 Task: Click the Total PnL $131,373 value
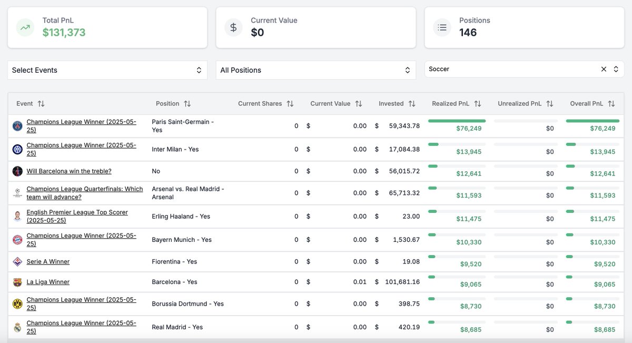click(x=64, y=33)
